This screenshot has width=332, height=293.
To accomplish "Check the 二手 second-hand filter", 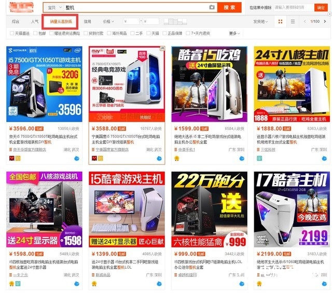I will [132, 33].
